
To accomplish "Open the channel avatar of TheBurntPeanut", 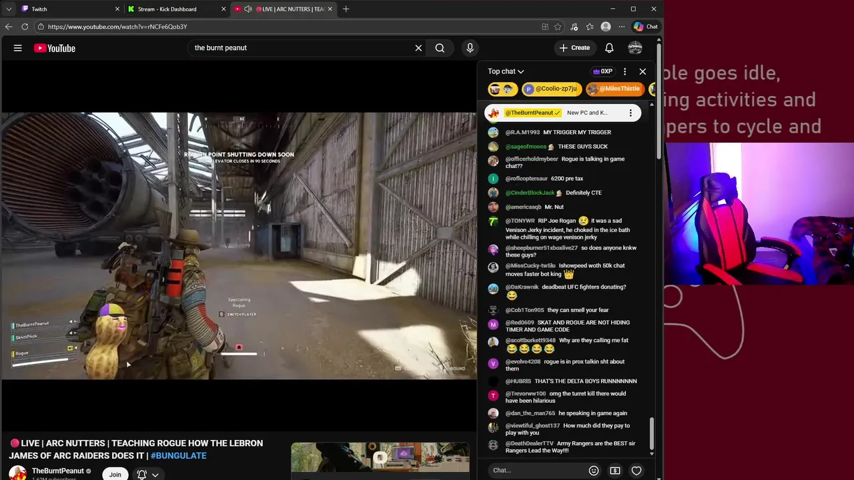I will tap(17, 473).
